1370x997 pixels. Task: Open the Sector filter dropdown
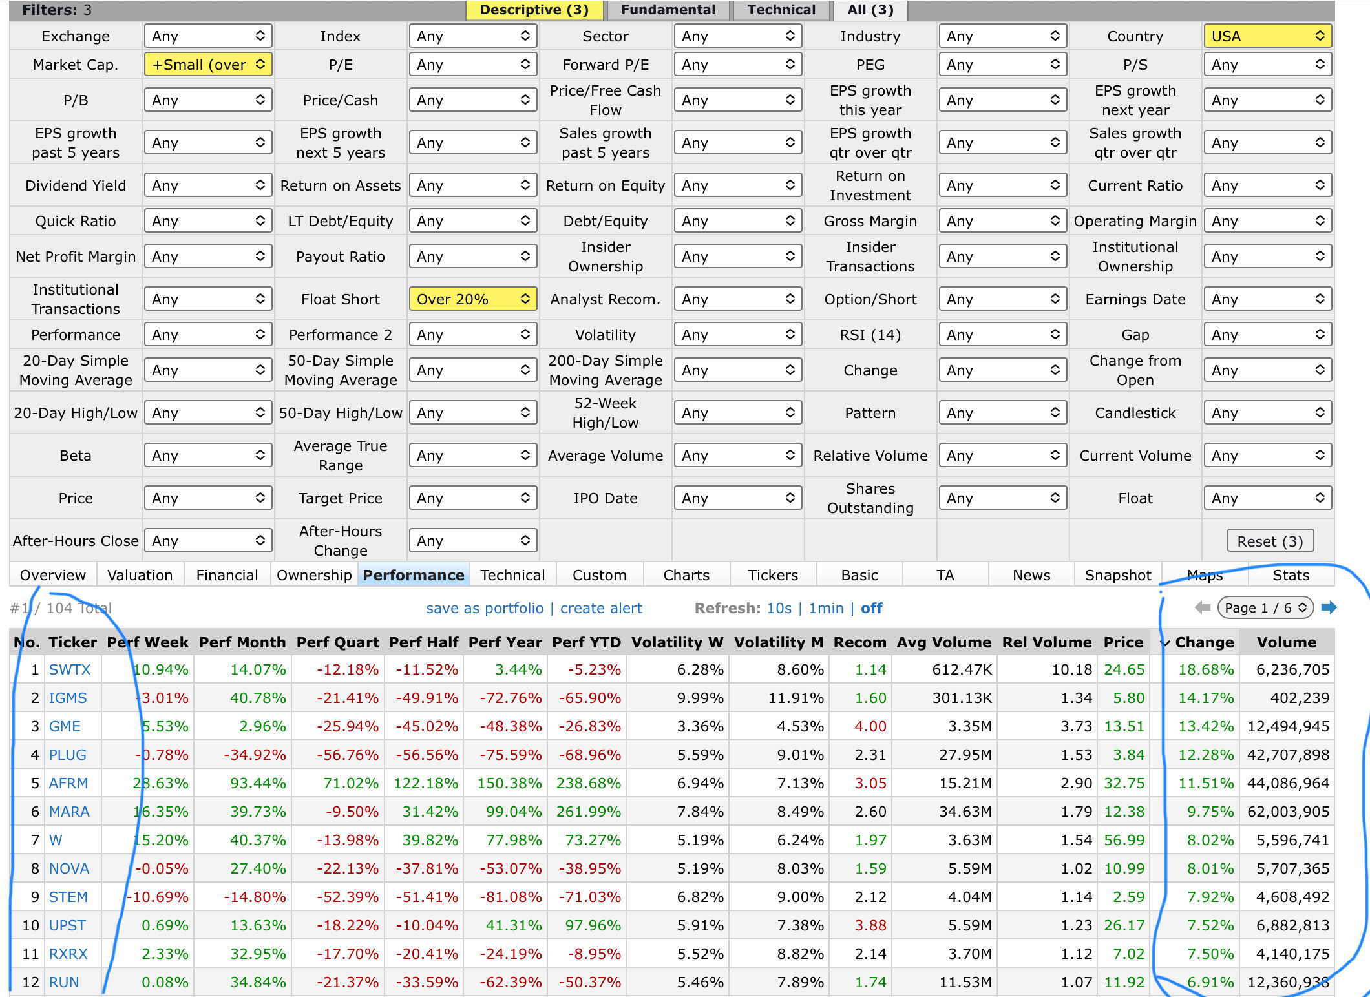(x=738, y=36)
